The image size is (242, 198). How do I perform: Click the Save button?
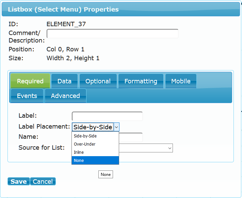pyautogui.click(x=18, y=181)
